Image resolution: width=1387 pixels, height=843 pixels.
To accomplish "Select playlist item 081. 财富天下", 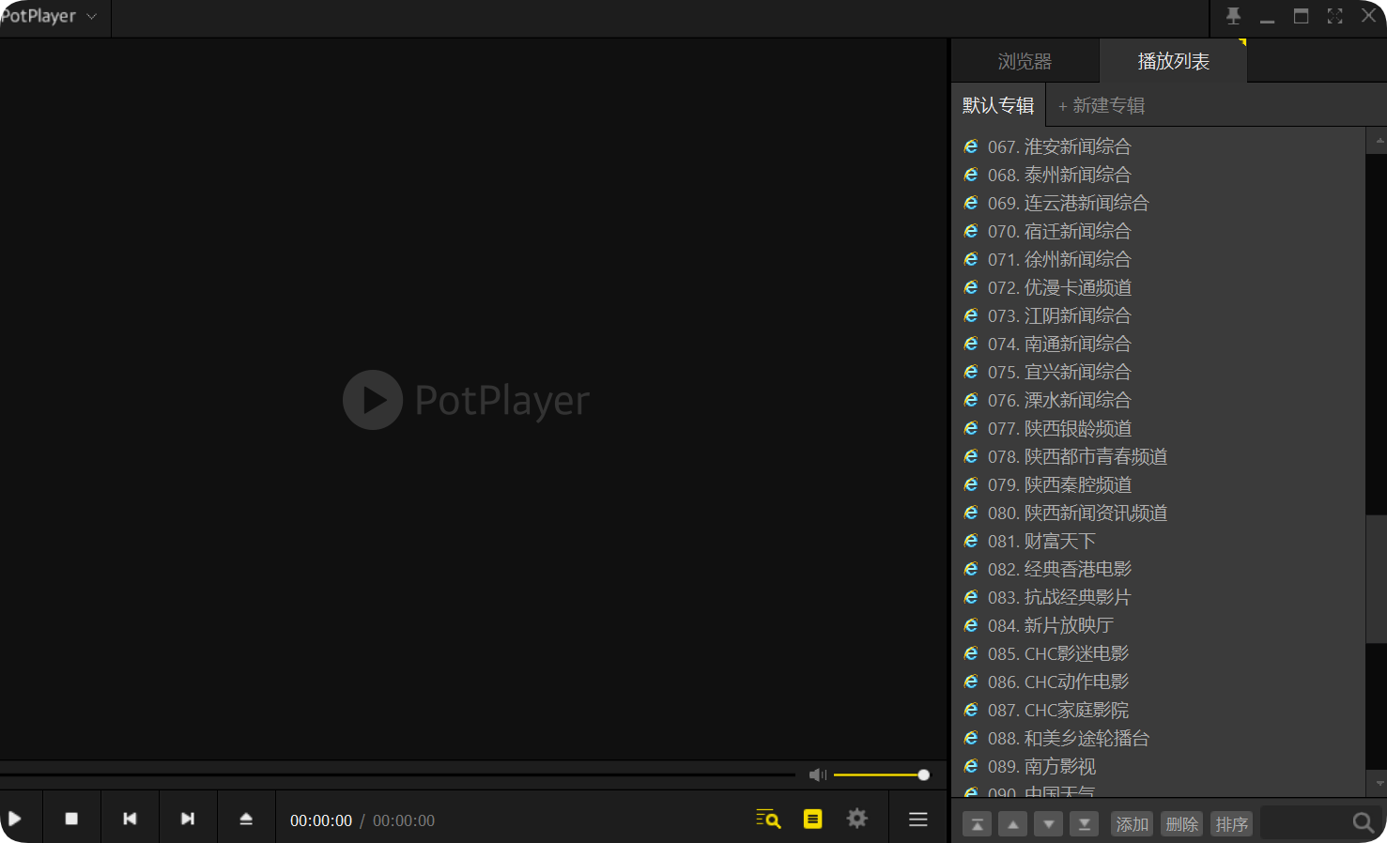I will click(x=1059, y=541).
